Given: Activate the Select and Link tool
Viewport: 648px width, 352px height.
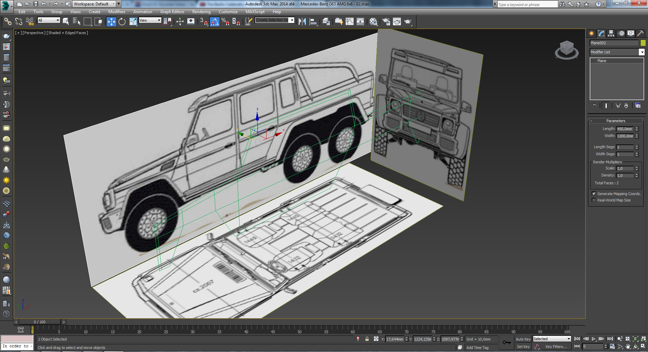Looking at the screenshot, I should click(7, 22).
